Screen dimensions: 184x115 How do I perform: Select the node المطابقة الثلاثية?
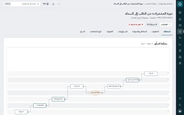(x=40, y=106)
